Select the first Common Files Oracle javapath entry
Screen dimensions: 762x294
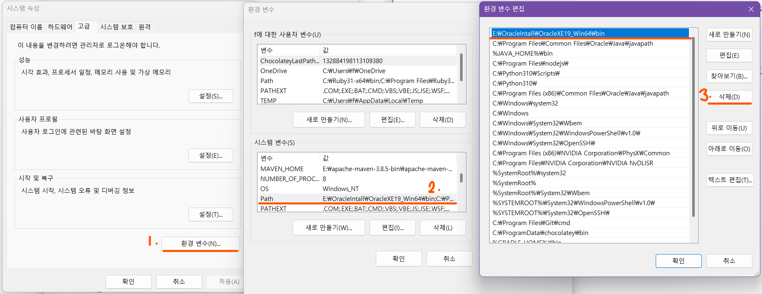tap(590, 43)
